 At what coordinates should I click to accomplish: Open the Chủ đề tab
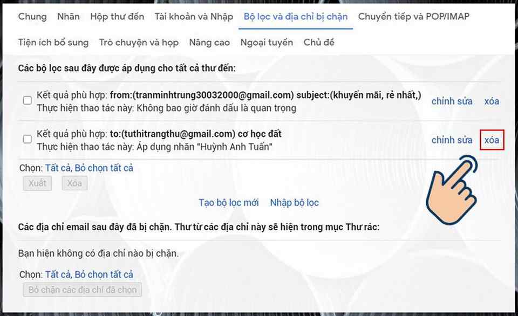coord(319,42)
